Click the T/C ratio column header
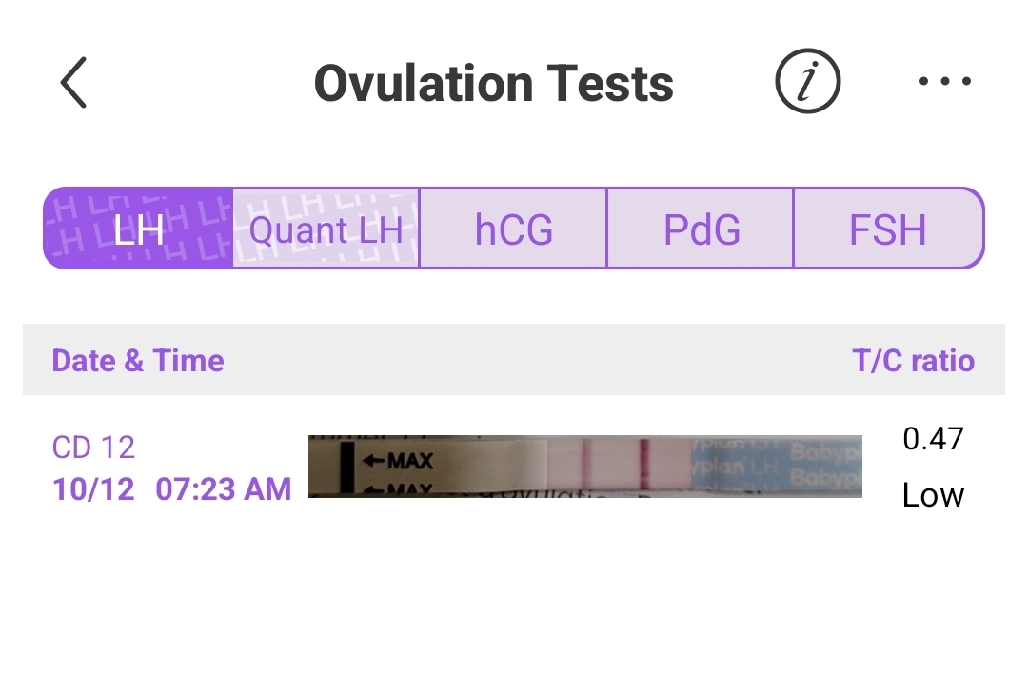This screenshot has height=697, width=1028. 913,361
